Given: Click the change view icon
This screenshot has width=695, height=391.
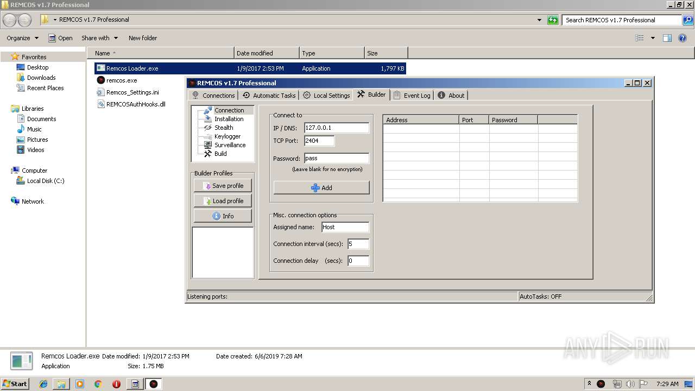Looking at the screenshot, I should tap(640, 38).
